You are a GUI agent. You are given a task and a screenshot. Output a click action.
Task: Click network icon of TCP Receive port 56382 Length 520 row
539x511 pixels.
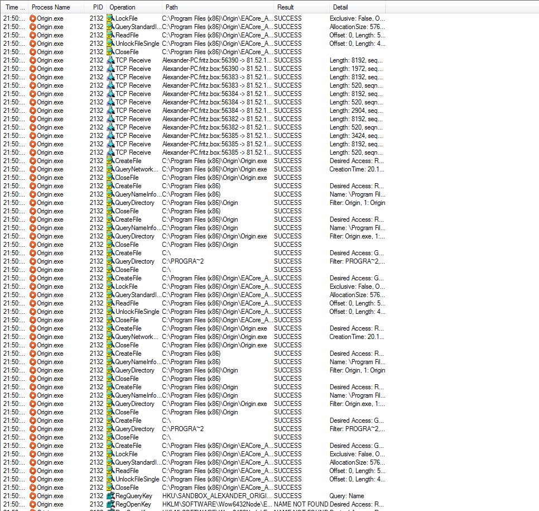[x=110, y=127]
